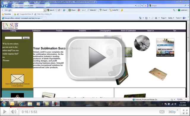
Task: Open the Products nav item
Action: [x=59, y=31]
